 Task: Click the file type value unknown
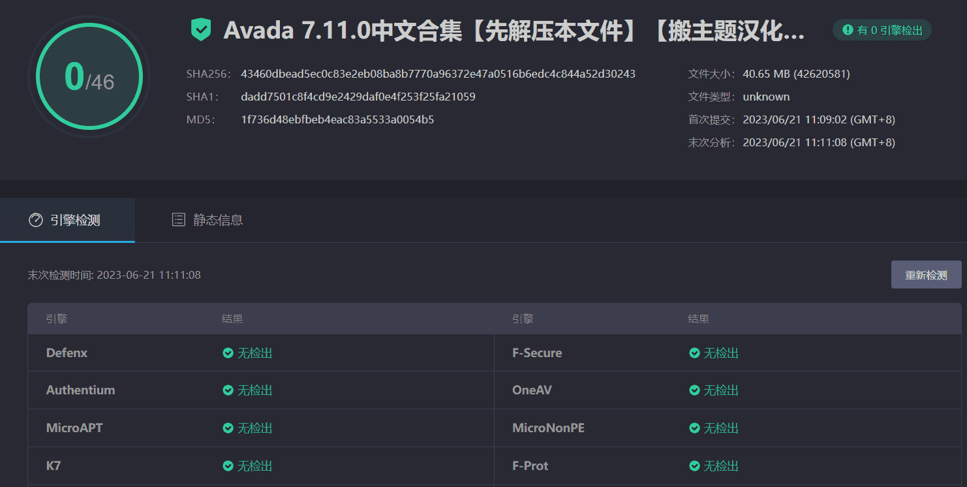(x=766, y=97)
